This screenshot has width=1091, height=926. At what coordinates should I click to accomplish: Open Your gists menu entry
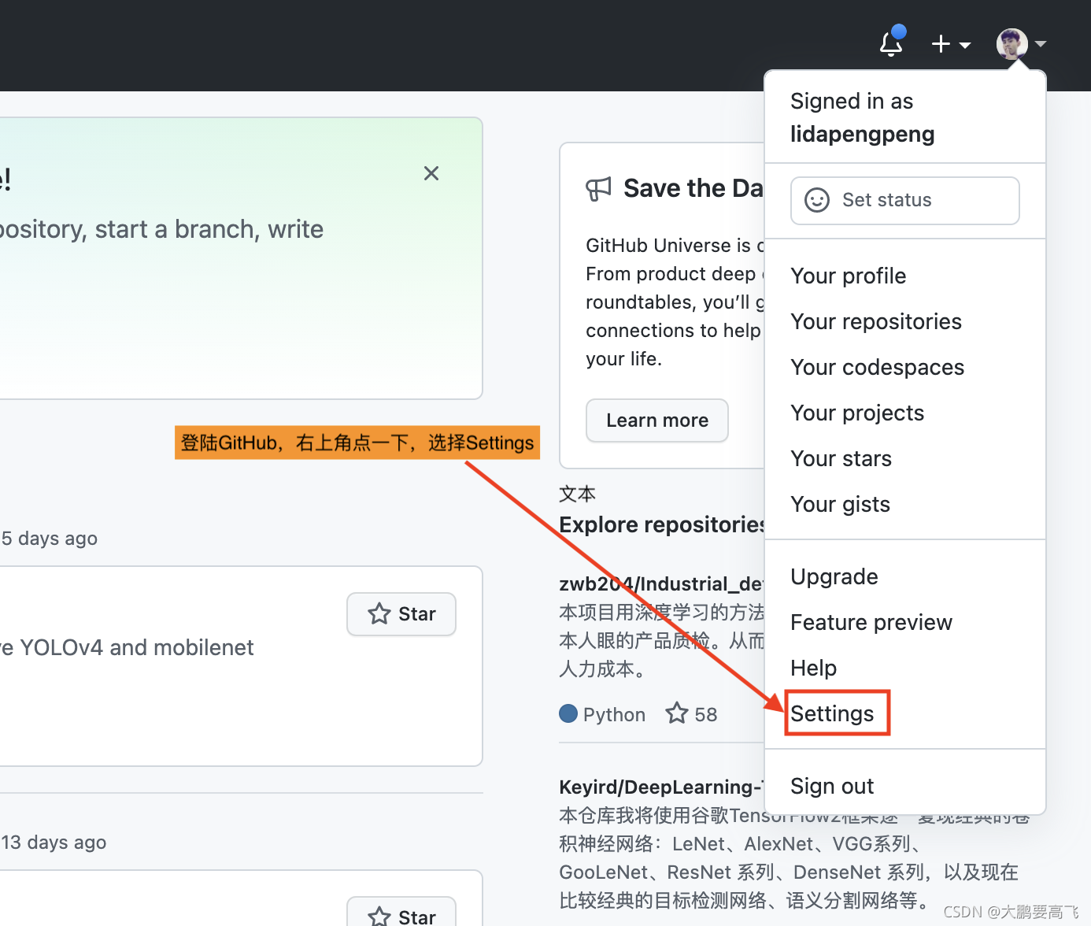(841, 504)
